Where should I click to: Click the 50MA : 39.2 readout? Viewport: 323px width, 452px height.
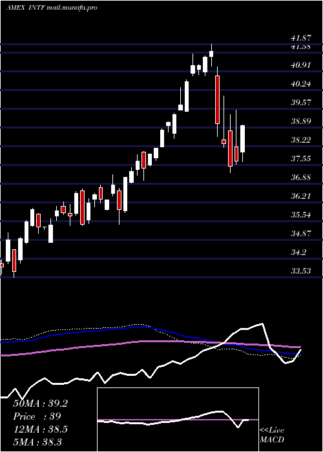click(40, 404)
